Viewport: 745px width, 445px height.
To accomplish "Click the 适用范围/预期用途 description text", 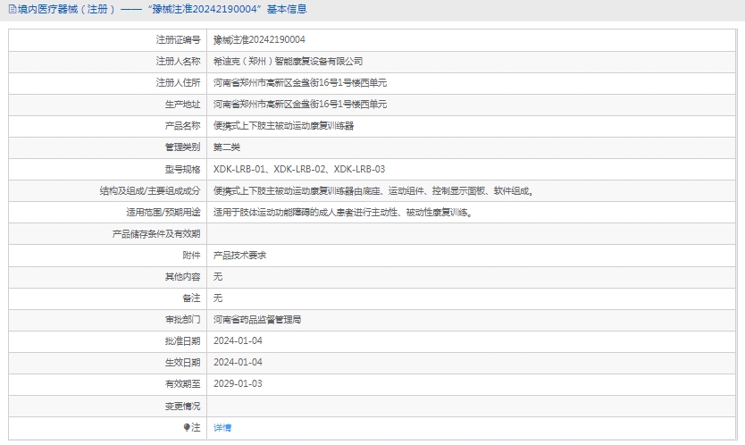I will pos(343,212).
